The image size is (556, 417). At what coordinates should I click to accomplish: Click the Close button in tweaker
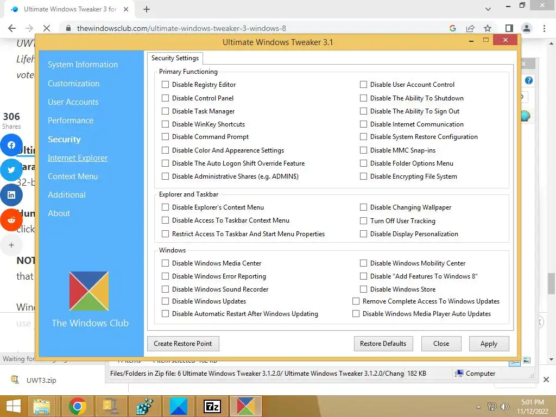coord(441,344)
